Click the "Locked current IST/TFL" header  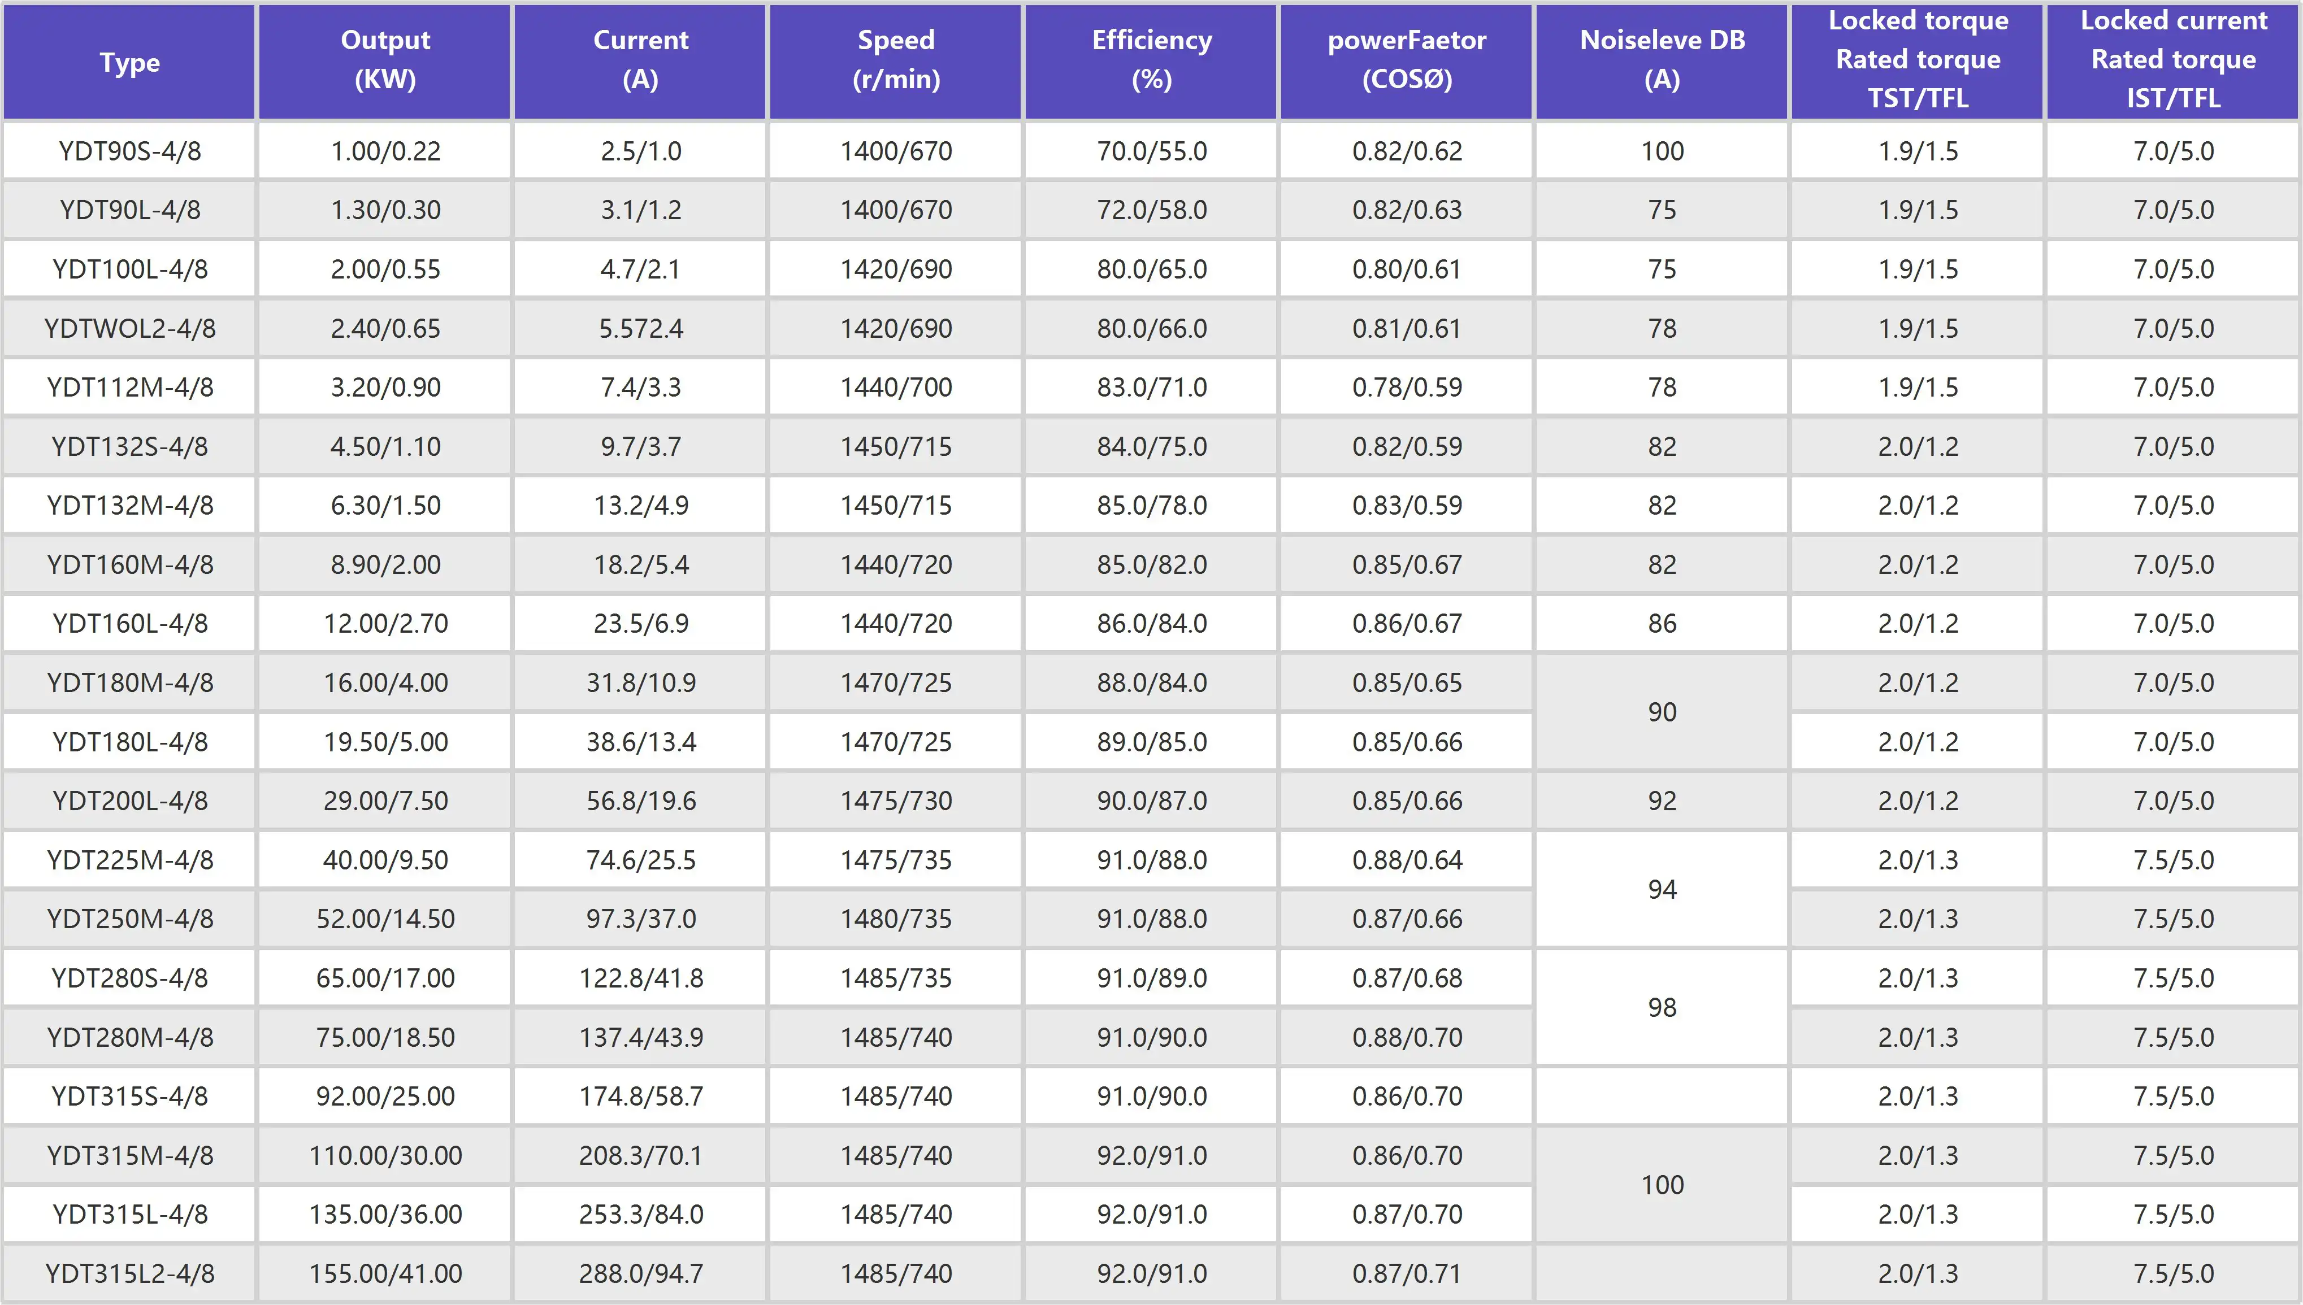(x=2173, y=60)
